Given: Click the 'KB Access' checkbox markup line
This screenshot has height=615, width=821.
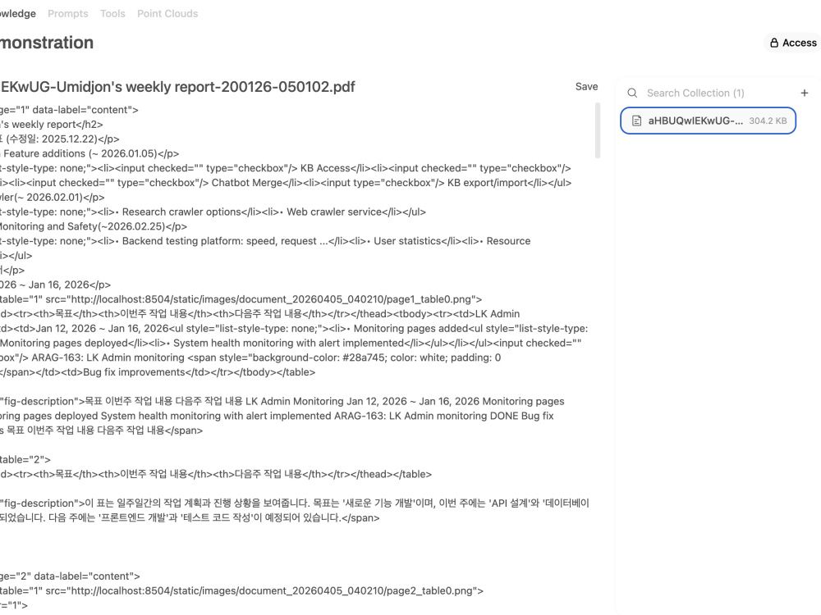Looking at the screenshot, I should tap(286, 168).
